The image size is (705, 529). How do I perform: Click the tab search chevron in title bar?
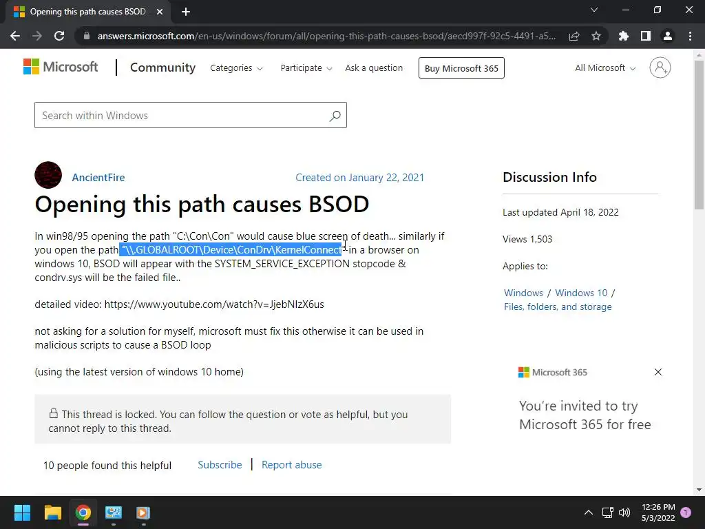[x=594, y=10]
